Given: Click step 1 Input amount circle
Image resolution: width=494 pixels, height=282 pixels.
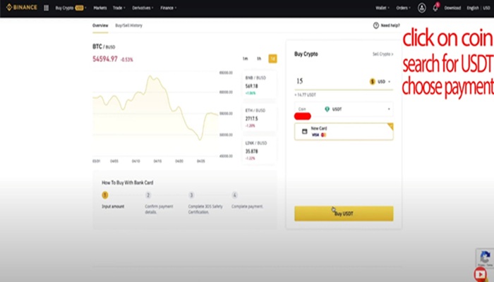Looking at the screenshot, I should click(x=105, y=195).
